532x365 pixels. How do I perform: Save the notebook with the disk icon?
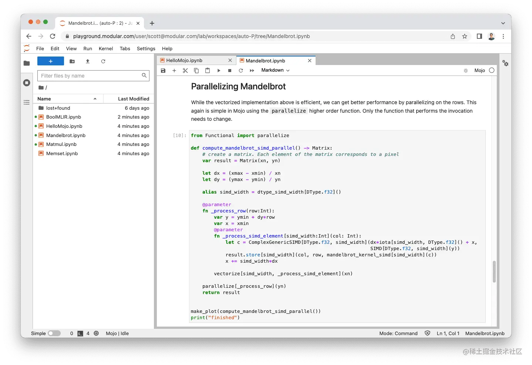[x=163, y=71]
